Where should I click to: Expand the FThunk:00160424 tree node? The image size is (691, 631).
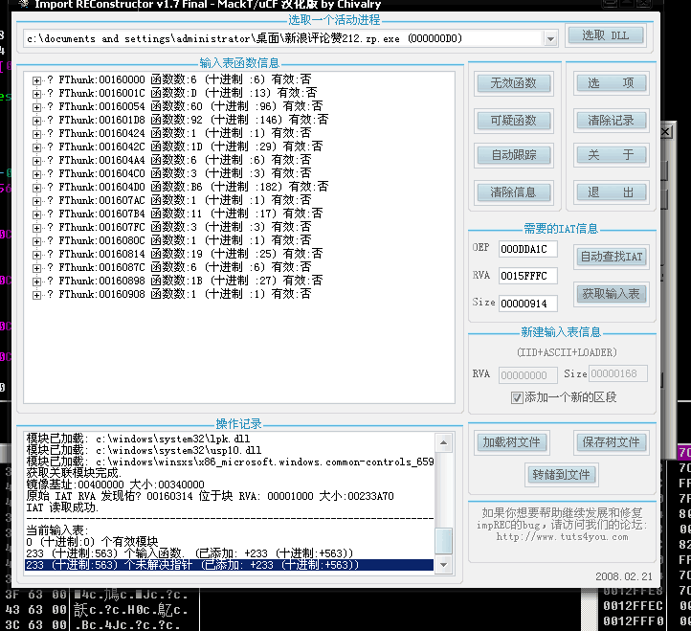point(36,134)
